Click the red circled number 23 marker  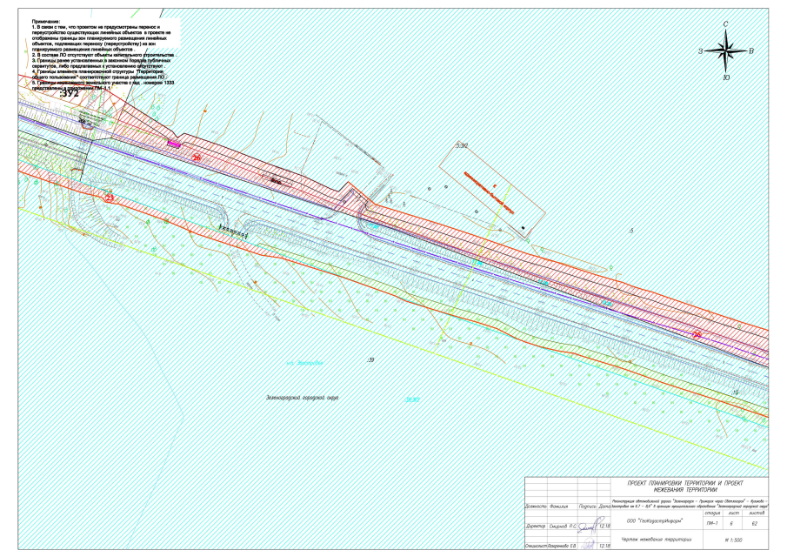click(109, 198)
